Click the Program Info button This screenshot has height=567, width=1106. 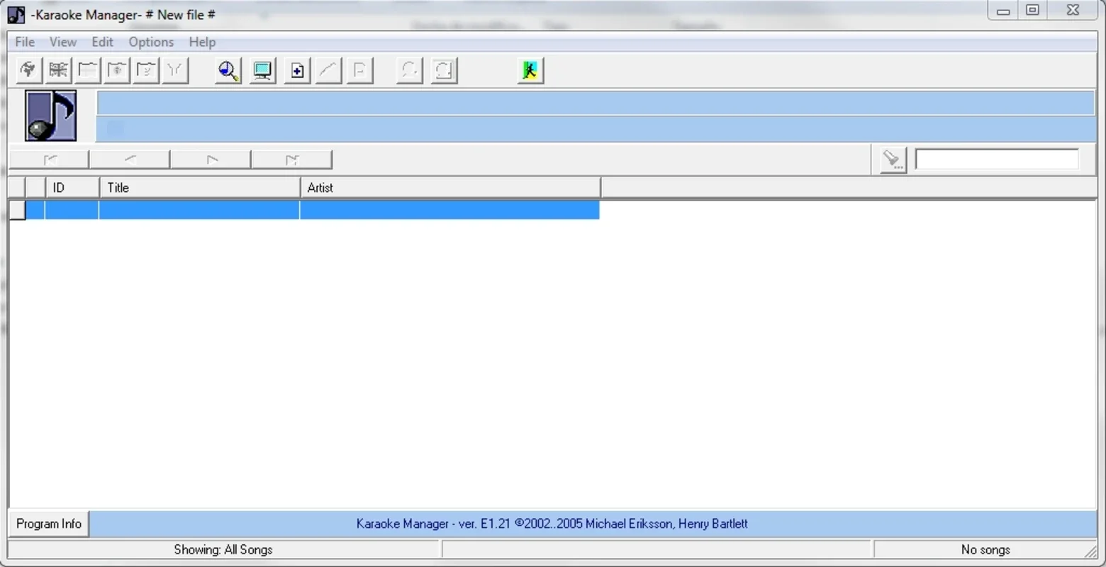click(49, 524)
